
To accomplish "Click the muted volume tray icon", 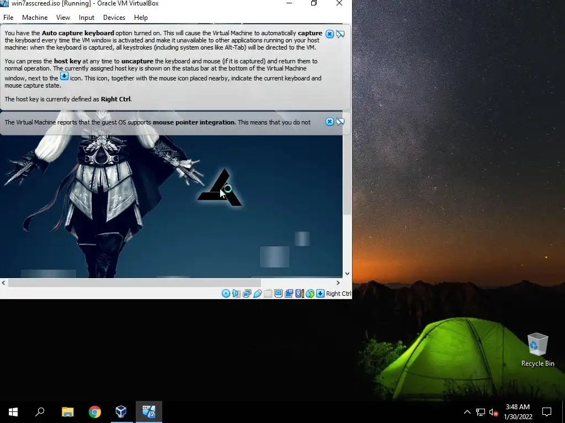I will [493, 412].
